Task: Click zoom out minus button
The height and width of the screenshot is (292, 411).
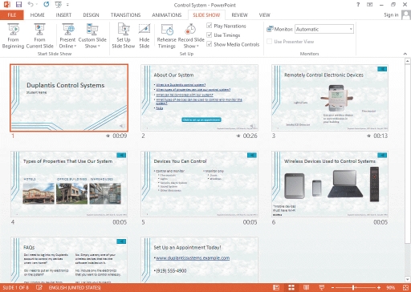Action: click(x=333, y=288)
